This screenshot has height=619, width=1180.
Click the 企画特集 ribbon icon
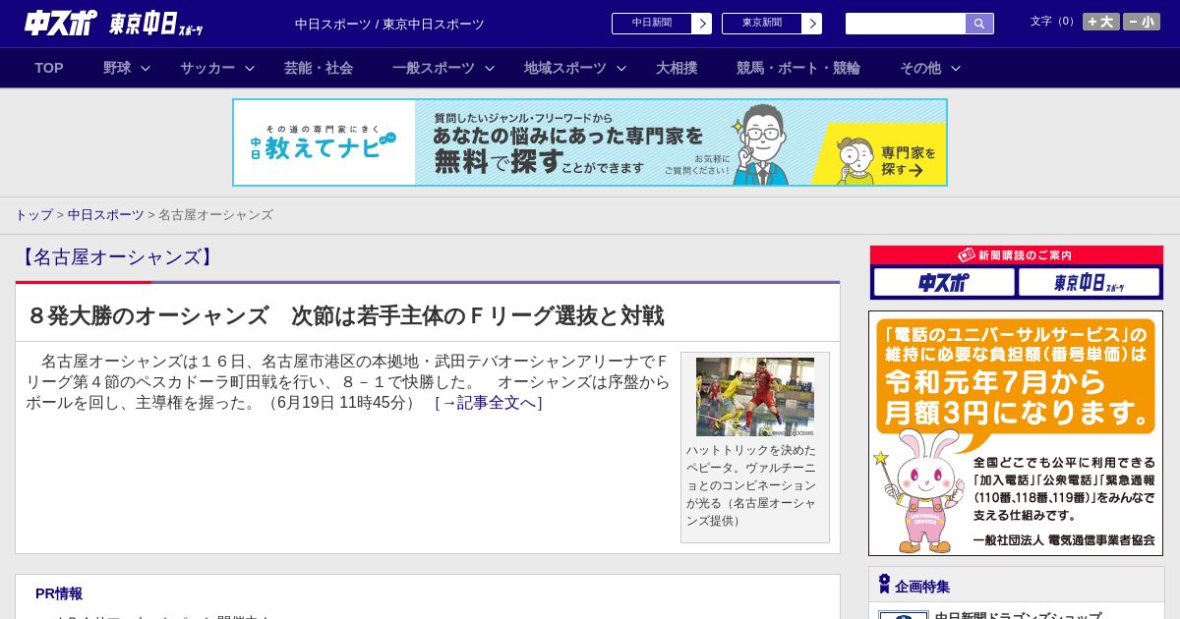884,585
